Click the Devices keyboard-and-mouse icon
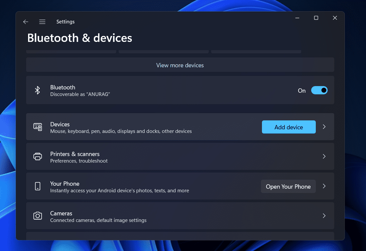The width and height of the screenshot is (366, 251). click(38, 127)
